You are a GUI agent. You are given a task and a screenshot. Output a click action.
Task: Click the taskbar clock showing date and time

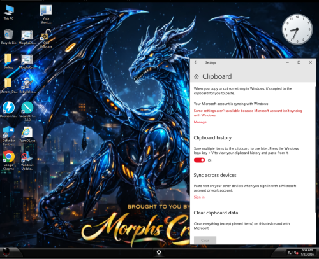click(307, 252)
